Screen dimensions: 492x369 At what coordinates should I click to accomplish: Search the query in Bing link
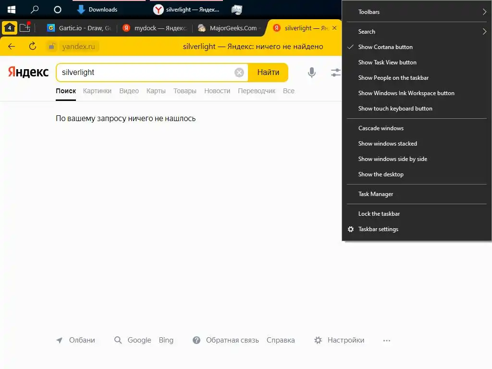pyautogui.click(x=166, y=340)
